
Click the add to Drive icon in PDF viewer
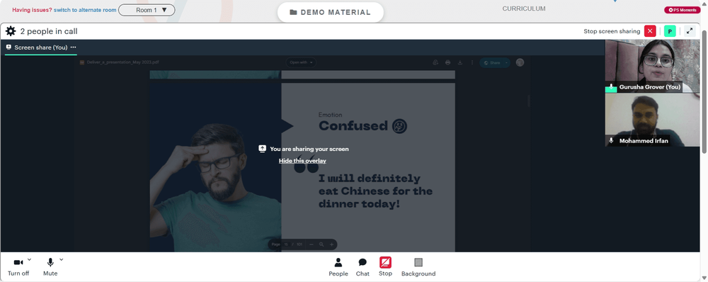tap(435, 63)
